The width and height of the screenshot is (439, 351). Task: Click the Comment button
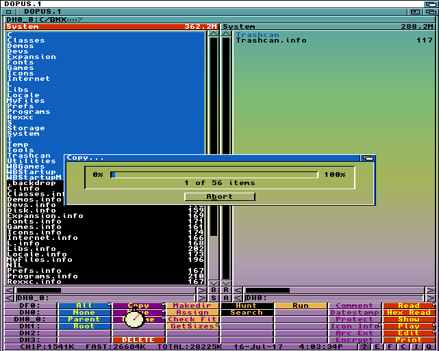tap(355, 306)
